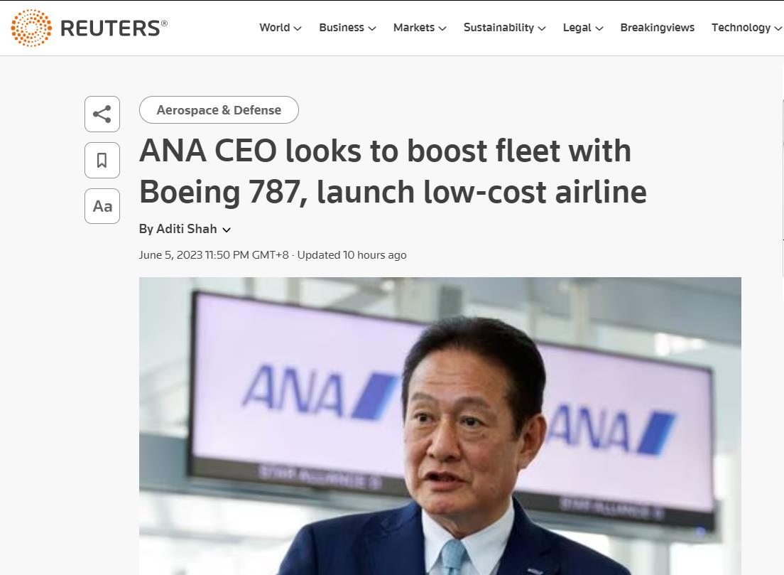
Task: Expand the World menu chevron
Action: click(x=298, y=28)
